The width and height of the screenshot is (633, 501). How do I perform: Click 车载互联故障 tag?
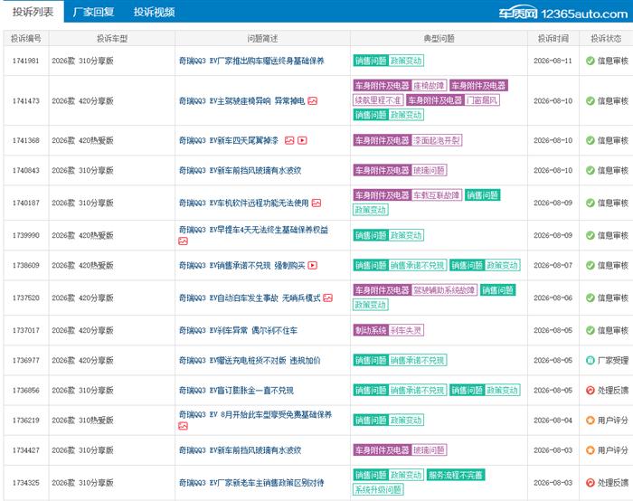click(437, 195)
